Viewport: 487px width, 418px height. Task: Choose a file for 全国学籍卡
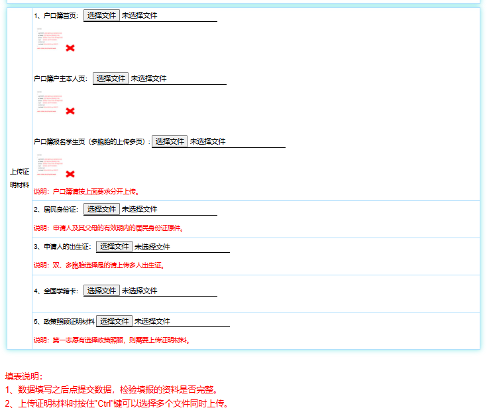(101, 291)
